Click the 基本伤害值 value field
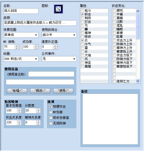Viewport: 144px width, 151px height. pyautogui.click(x=11, y=111)
